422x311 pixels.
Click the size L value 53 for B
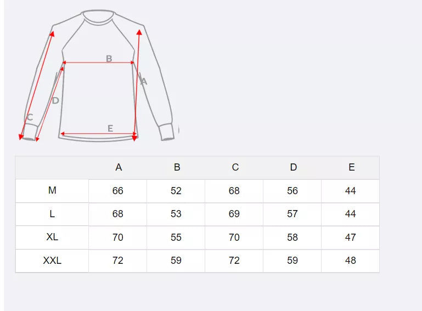point(176,214)
